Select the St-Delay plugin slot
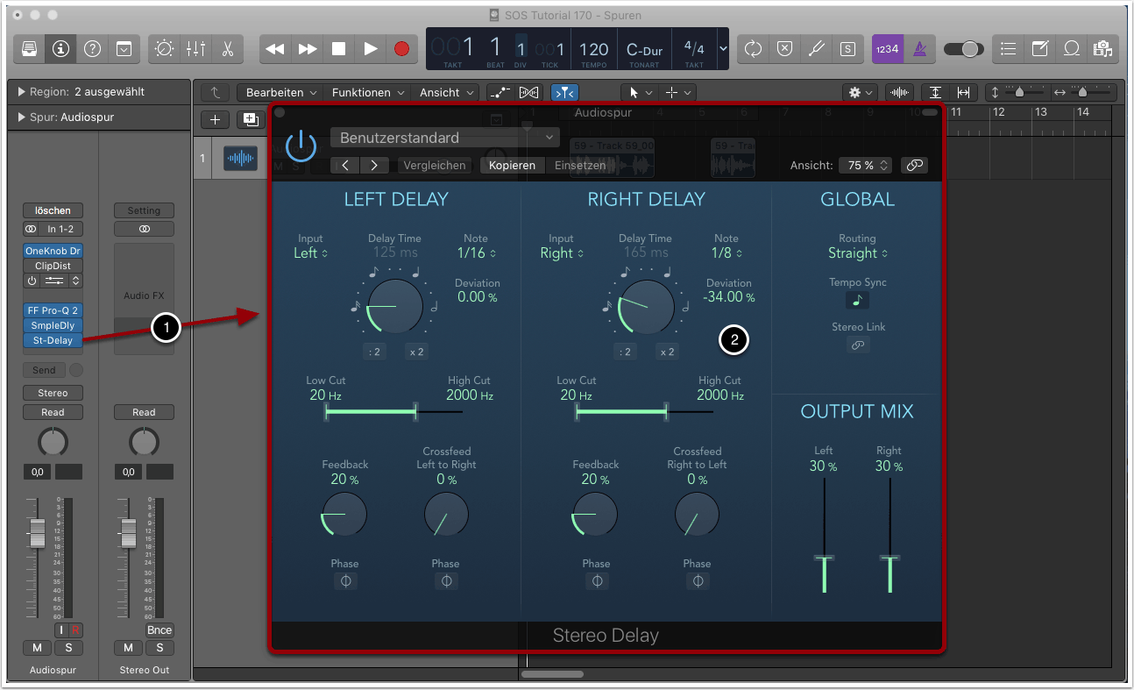Image resolution: width=1134 pixels, height=690 pixels. (x=53, y=340)
